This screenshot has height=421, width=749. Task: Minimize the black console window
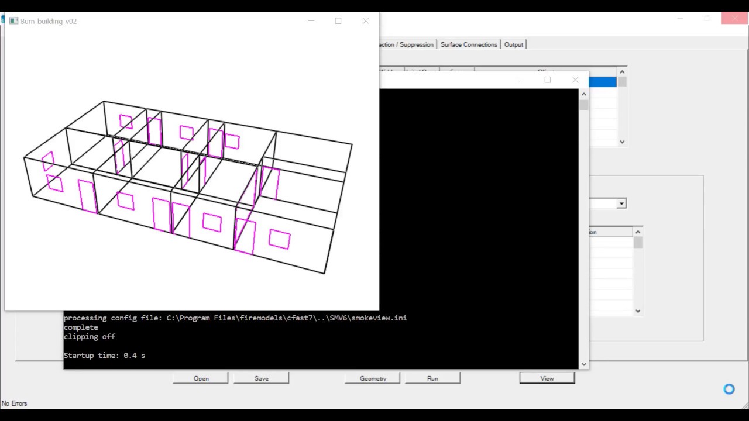[520, 80]
